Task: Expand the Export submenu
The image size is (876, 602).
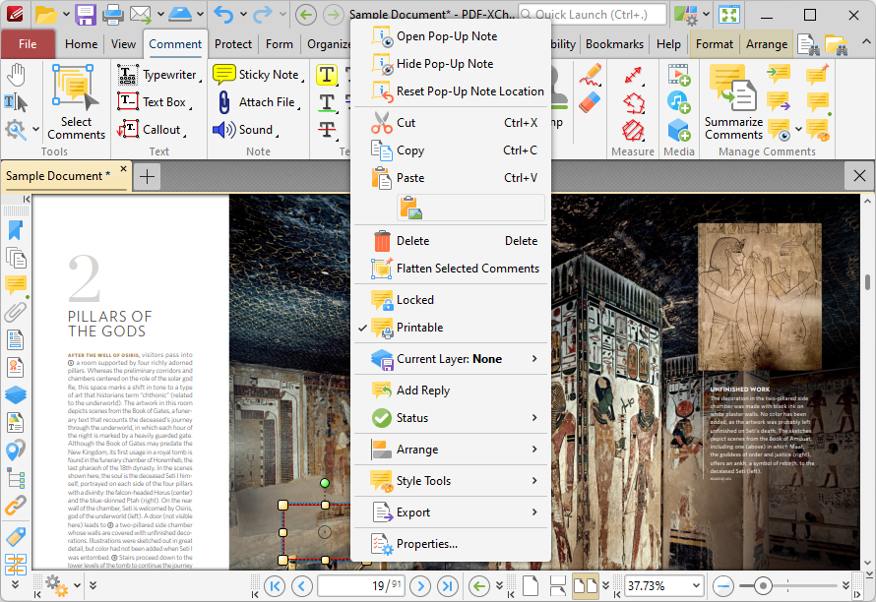Action: (450, 512)
